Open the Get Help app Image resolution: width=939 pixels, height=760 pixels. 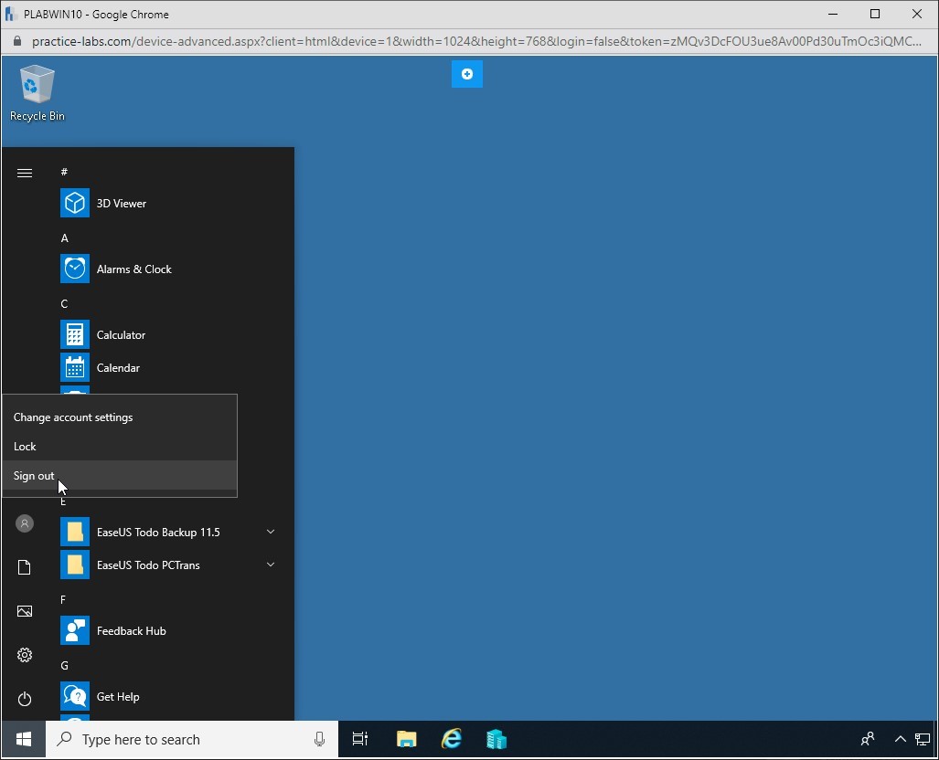point(167,697)
